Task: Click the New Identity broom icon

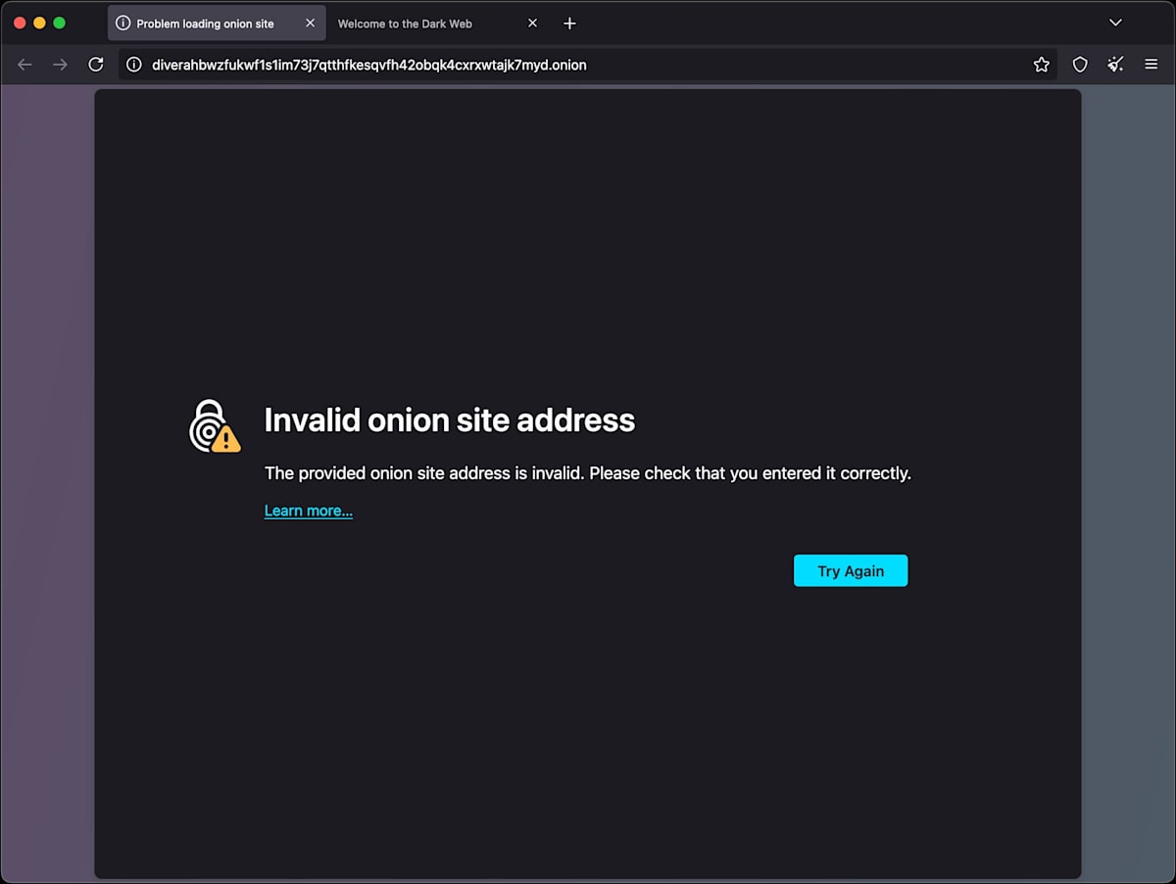Action: (1115, 65)
